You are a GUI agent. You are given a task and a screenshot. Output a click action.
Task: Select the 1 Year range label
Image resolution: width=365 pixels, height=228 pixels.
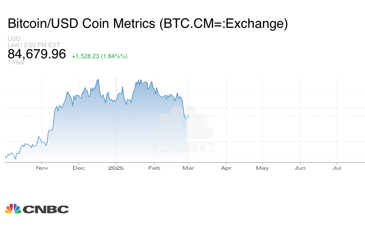[17, 62]
